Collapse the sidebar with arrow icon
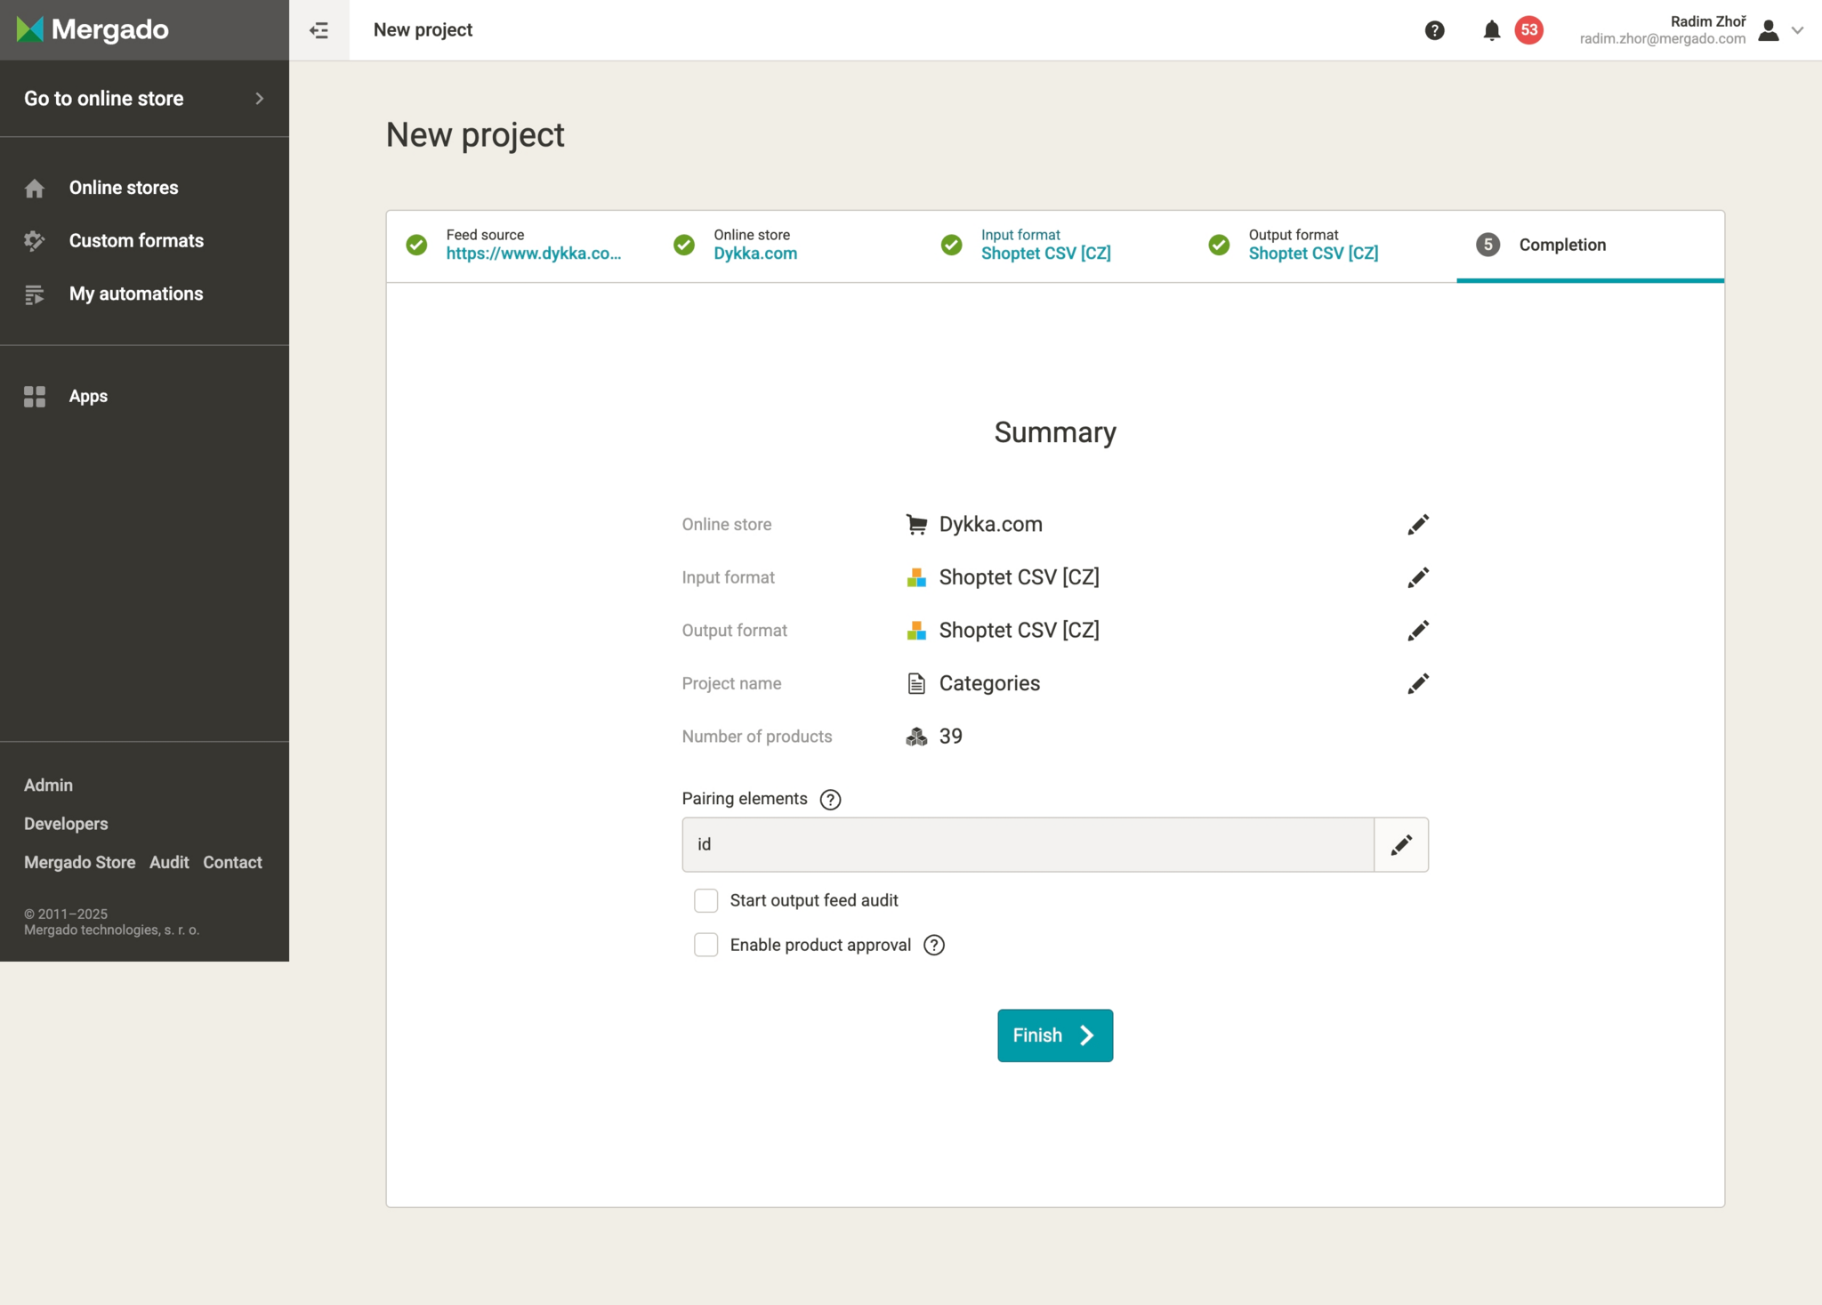Screen dimensions: 1822x1305 click(x=318, y=30)
